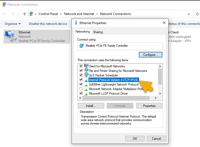Click the Control Panel icon in the address bar
This screenshot has width=200, height=147.
click(x=31, y=14)
